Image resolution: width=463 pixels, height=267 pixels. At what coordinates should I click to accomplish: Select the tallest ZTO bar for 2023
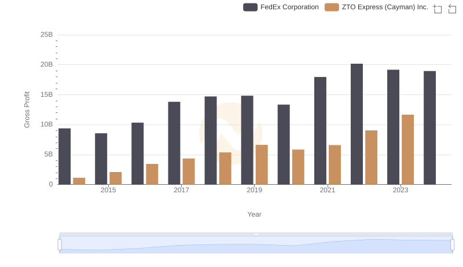coord(408,150)
